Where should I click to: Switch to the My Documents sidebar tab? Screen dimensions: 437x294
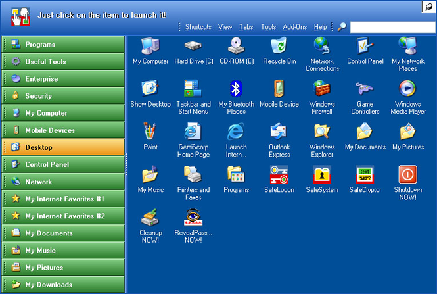[x=63, y=233]
